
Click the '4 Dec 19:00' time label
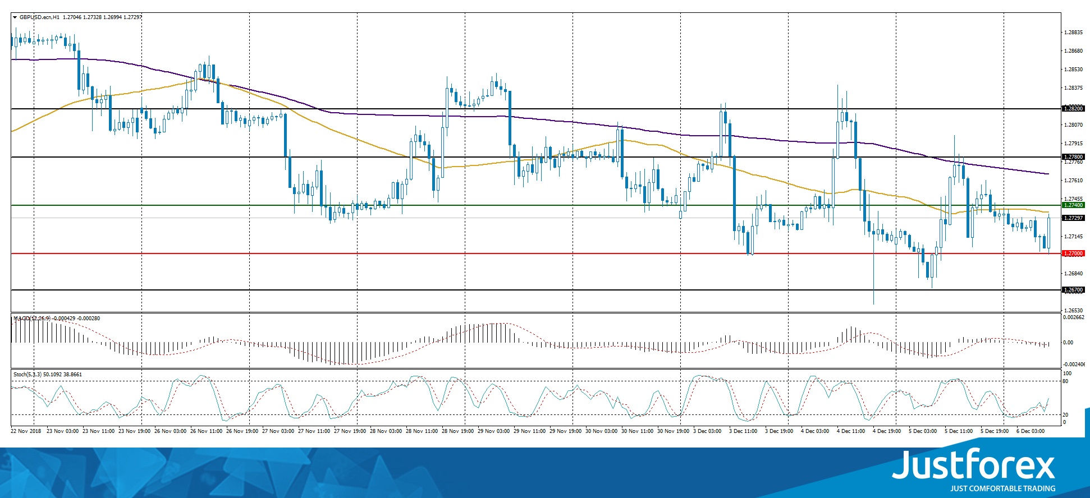point(887,431)
